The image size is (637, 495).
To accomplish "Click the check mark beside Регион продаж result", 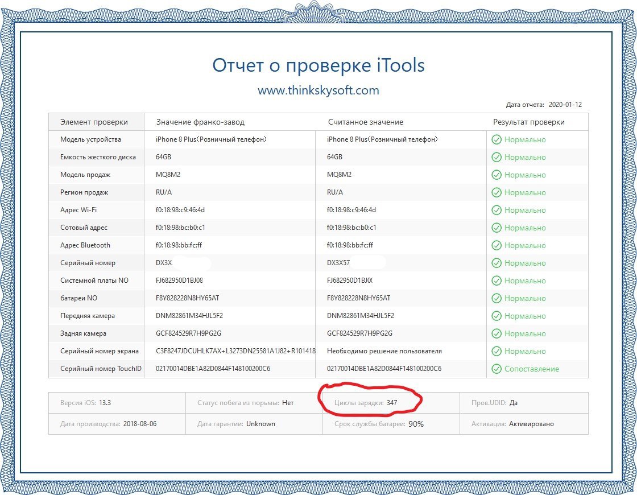I will coord(497,193).
